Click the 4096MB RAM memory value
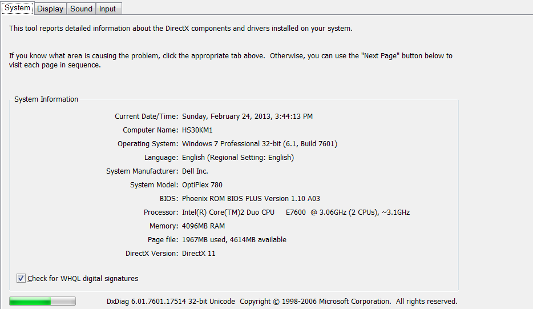 (x=203, y=226)
